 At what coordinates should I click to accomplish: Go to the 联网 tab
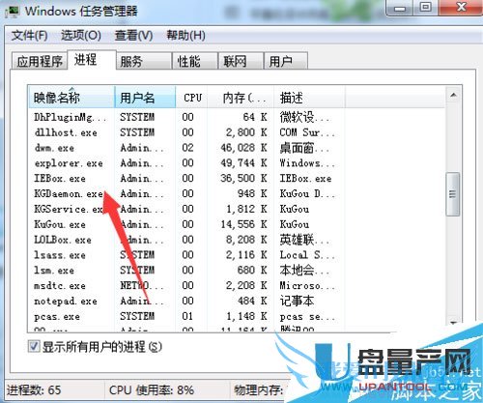point(241,61)
